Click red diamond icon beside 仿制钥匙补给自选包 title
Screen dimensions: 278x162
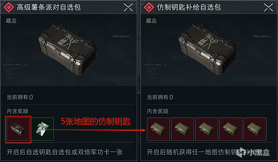pos(149,8)
